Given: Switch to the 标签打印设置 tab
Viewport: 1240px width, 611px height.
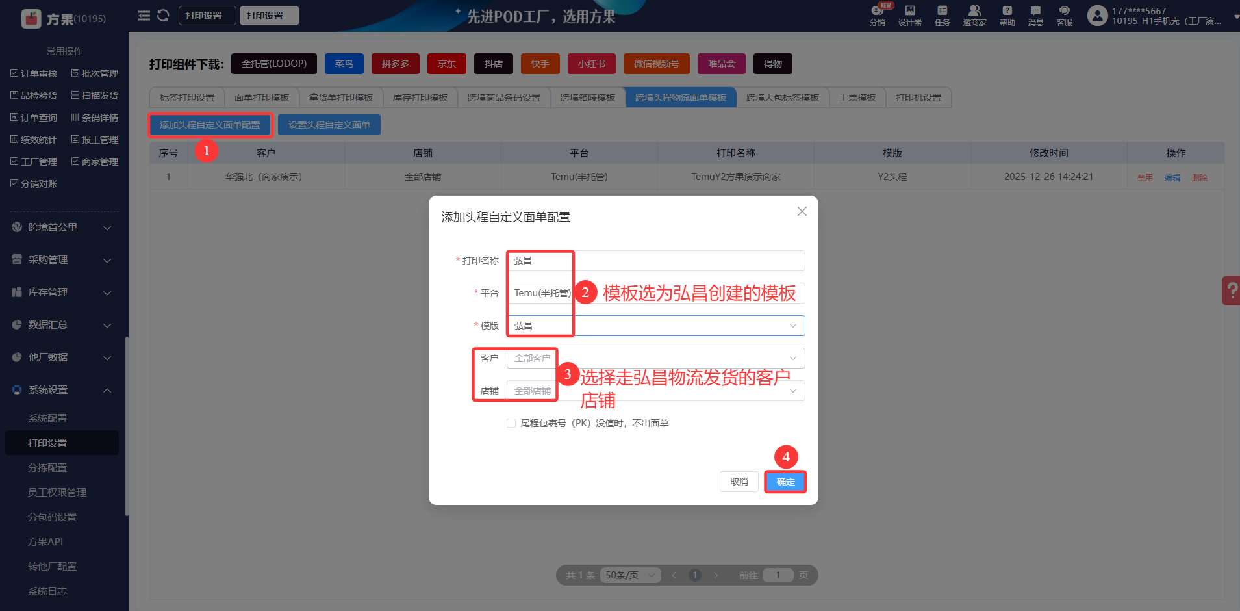Looking at the screenshot, I should coord(187,97).
